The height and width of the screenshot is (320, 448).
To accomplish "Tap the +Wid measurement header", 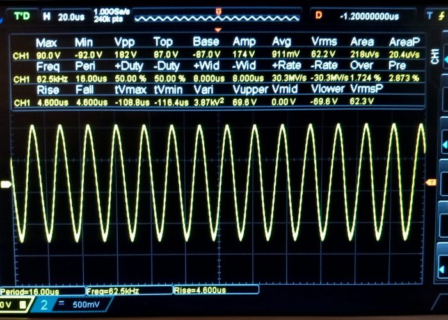I will (207, 66).
